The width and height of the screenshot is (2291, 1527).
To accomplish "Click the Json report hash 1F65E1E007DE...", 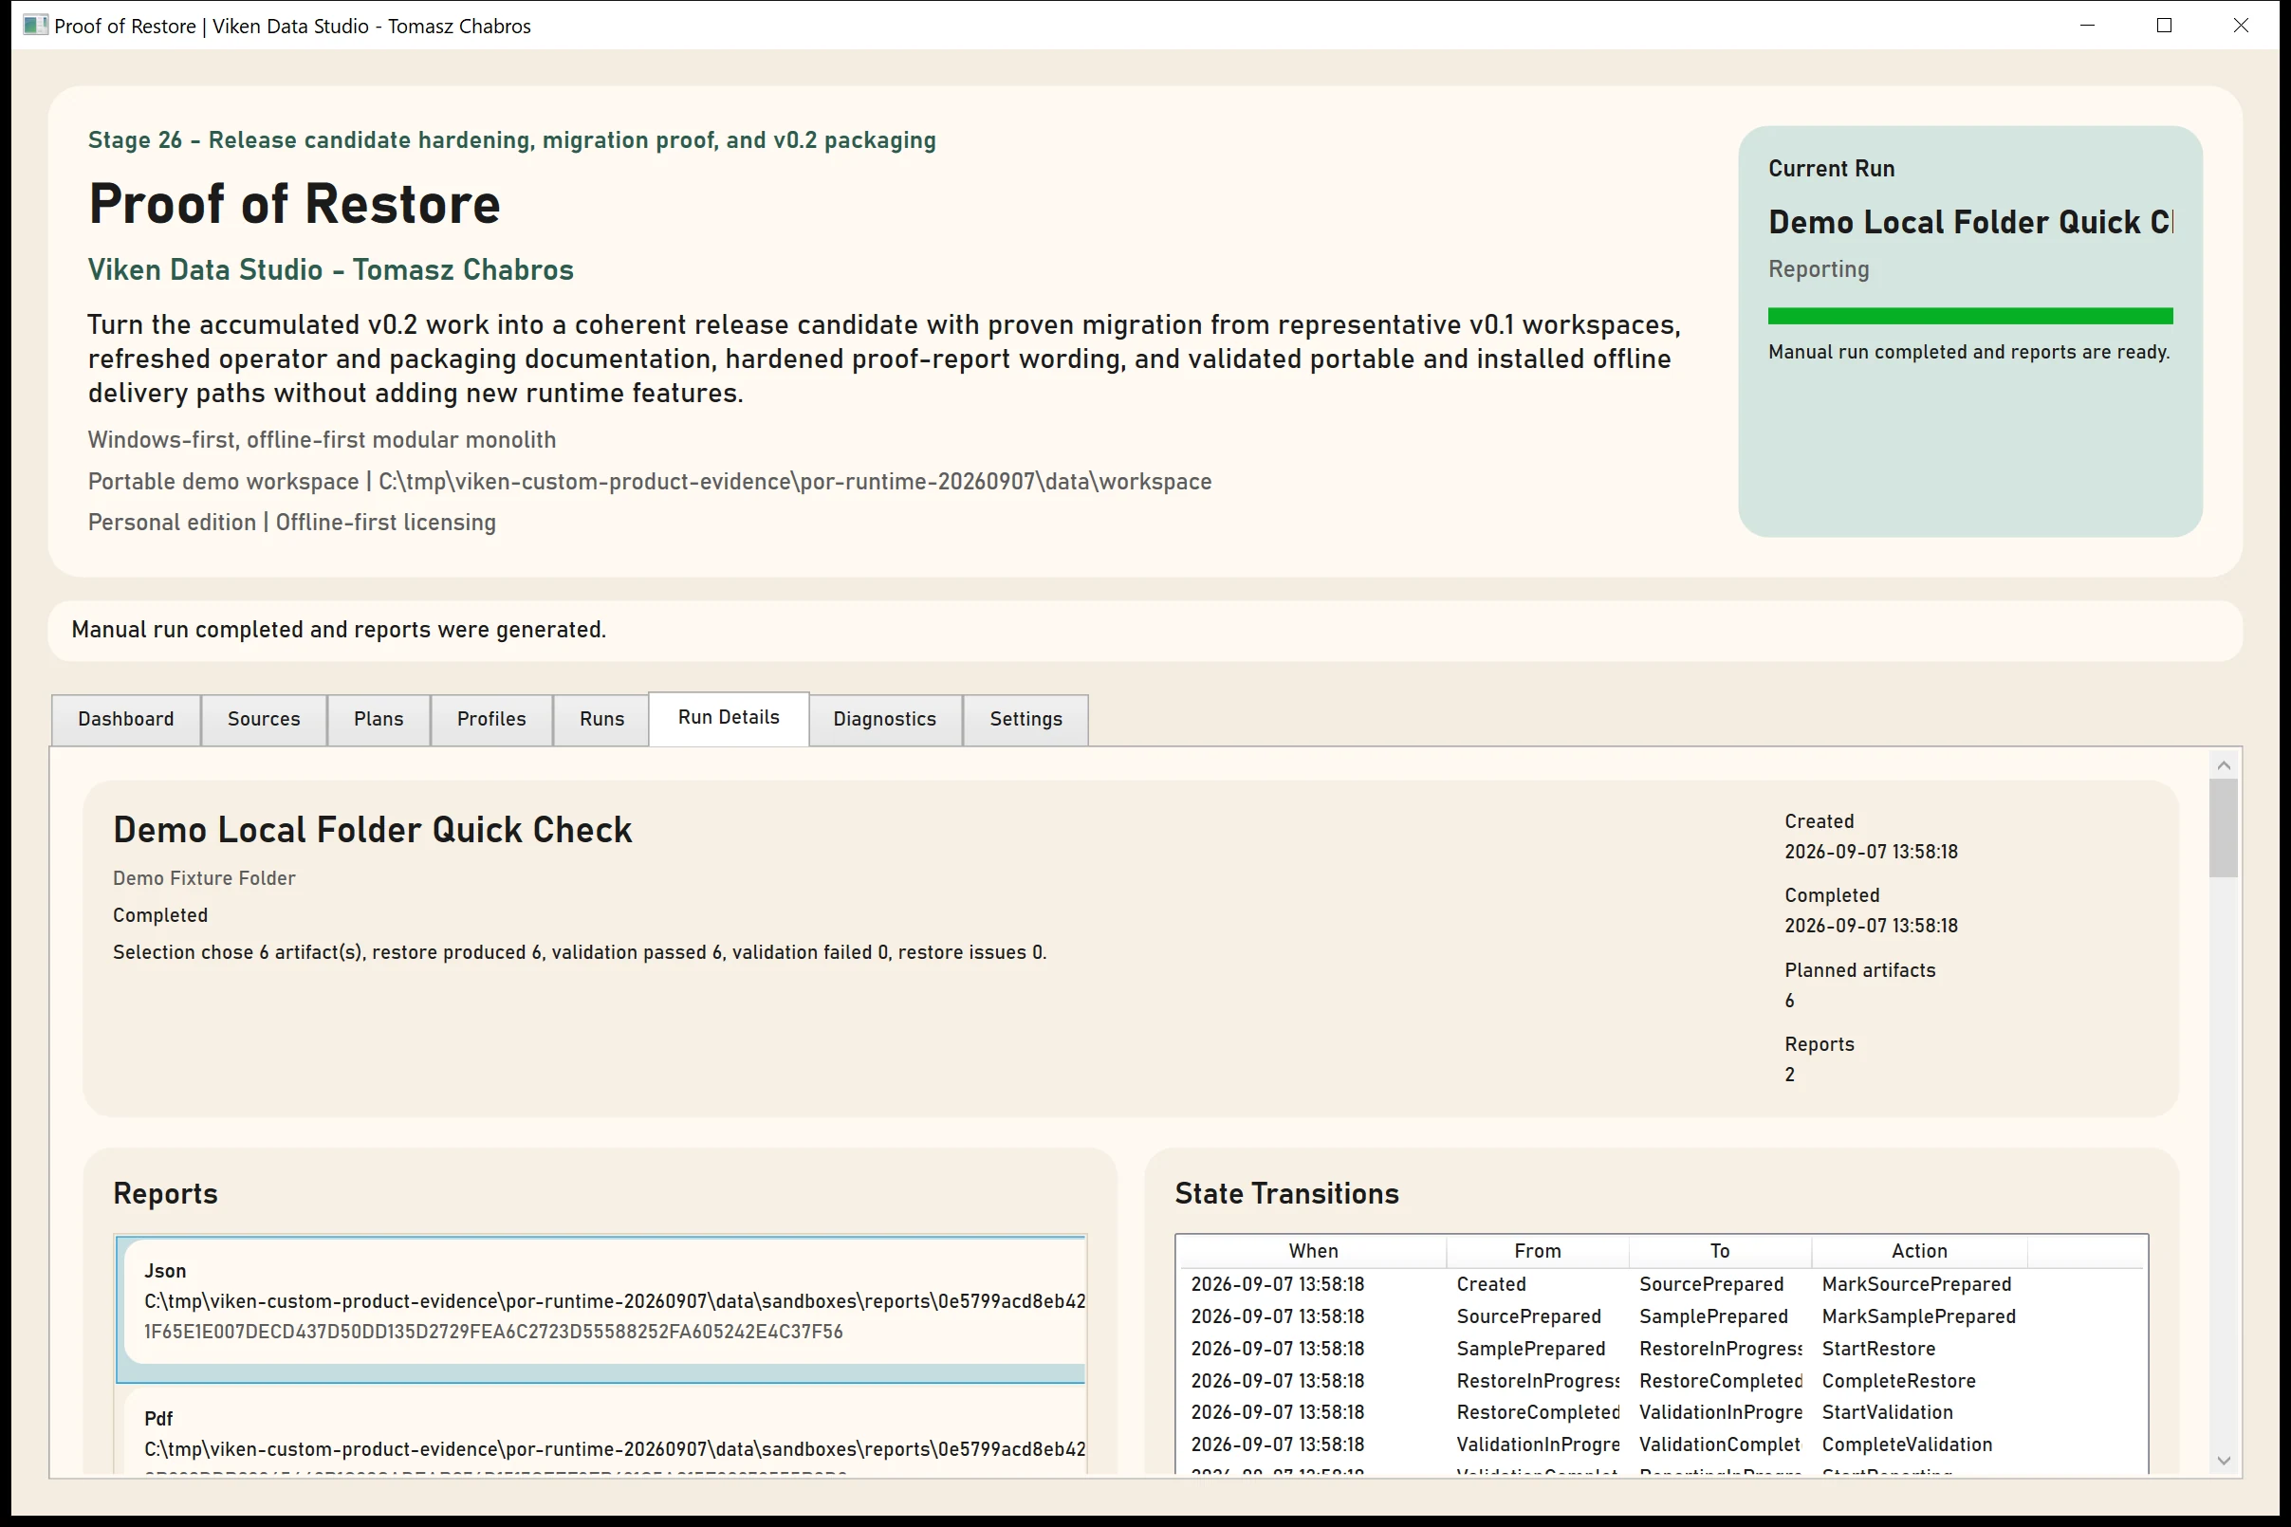I will tap(494, 1332).
